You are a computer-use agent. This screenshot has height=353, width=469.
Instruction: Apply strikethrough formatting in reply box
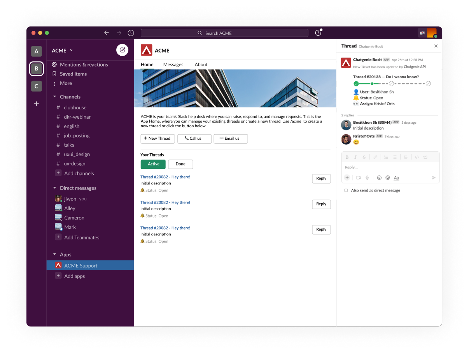(364, 157)
